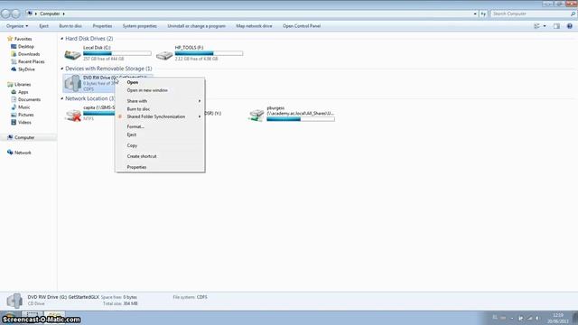
Task: Open the Music library
Action: click(x=24, y=107)
